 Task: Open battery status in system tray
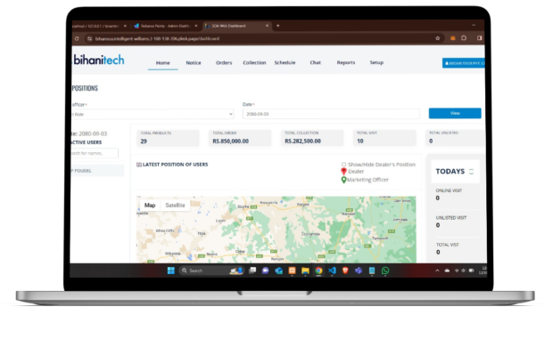click(471, 270)
